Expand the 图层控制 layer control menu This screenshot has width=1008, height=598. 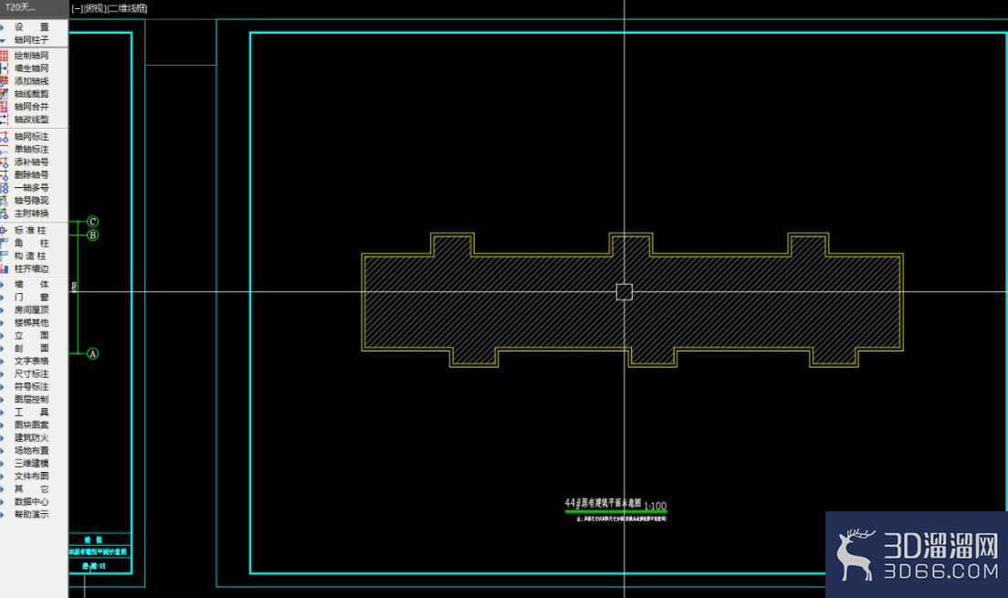pyautogui.click(x=31, y=399)
